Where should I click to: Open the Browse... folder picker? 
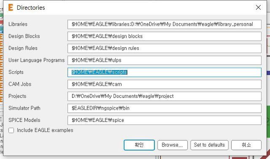[x=173, y=145]
